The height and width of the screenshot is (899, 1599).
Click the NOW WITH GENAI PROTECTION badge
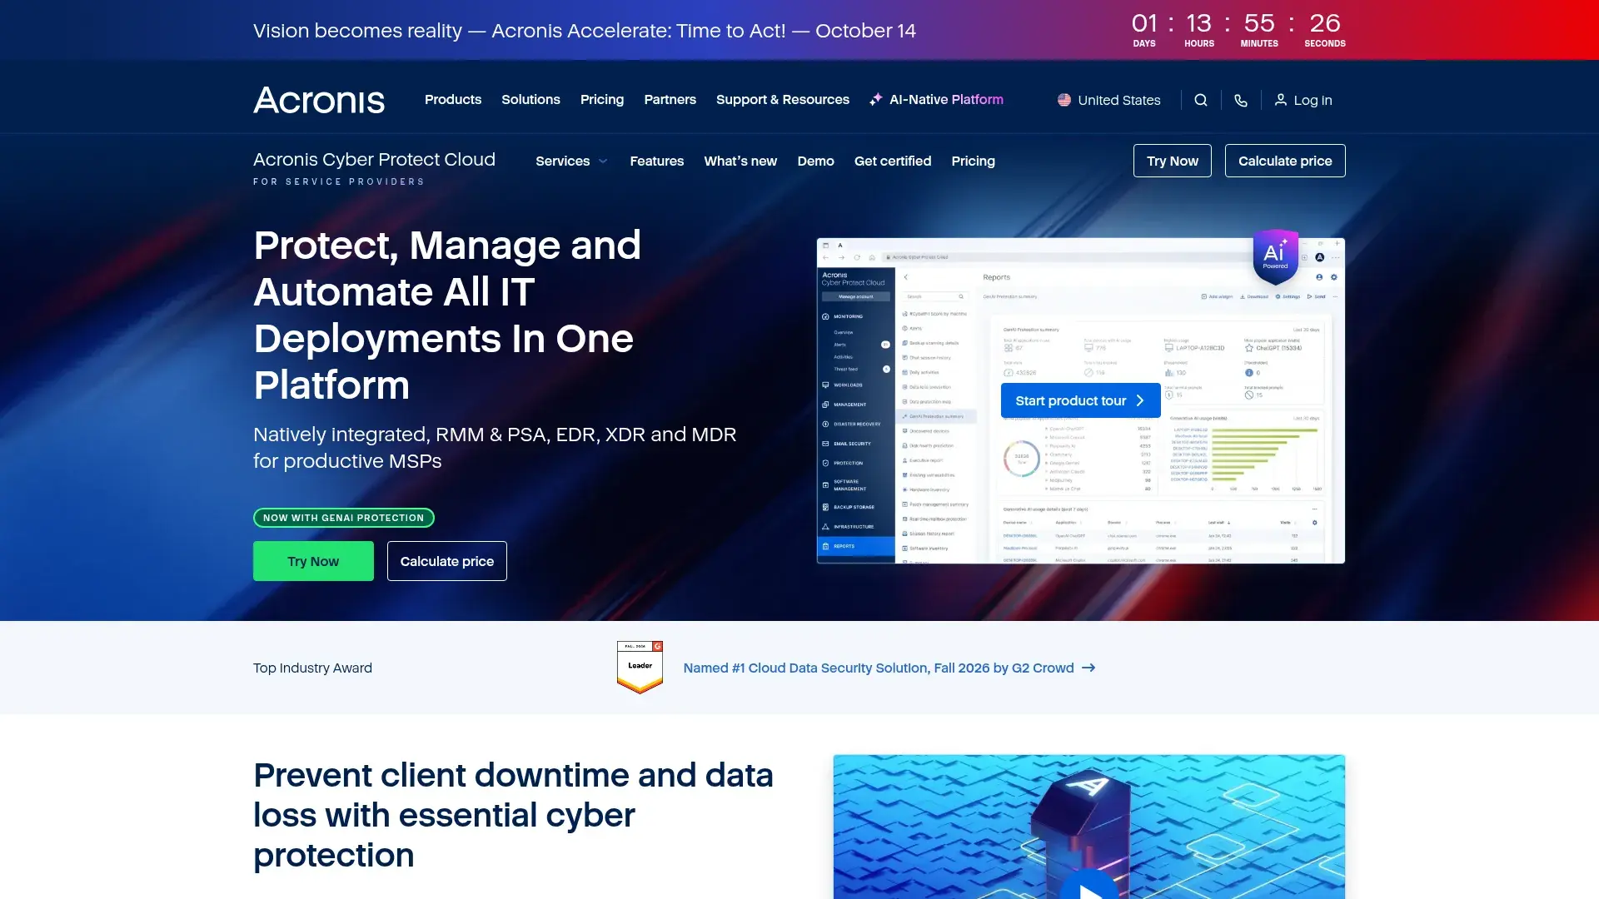344,518
